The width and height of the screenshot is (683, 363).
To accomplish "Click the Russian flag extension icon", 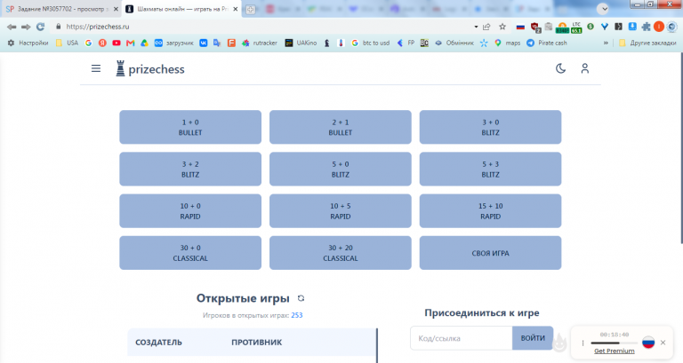I will click(x=520, y=27).
